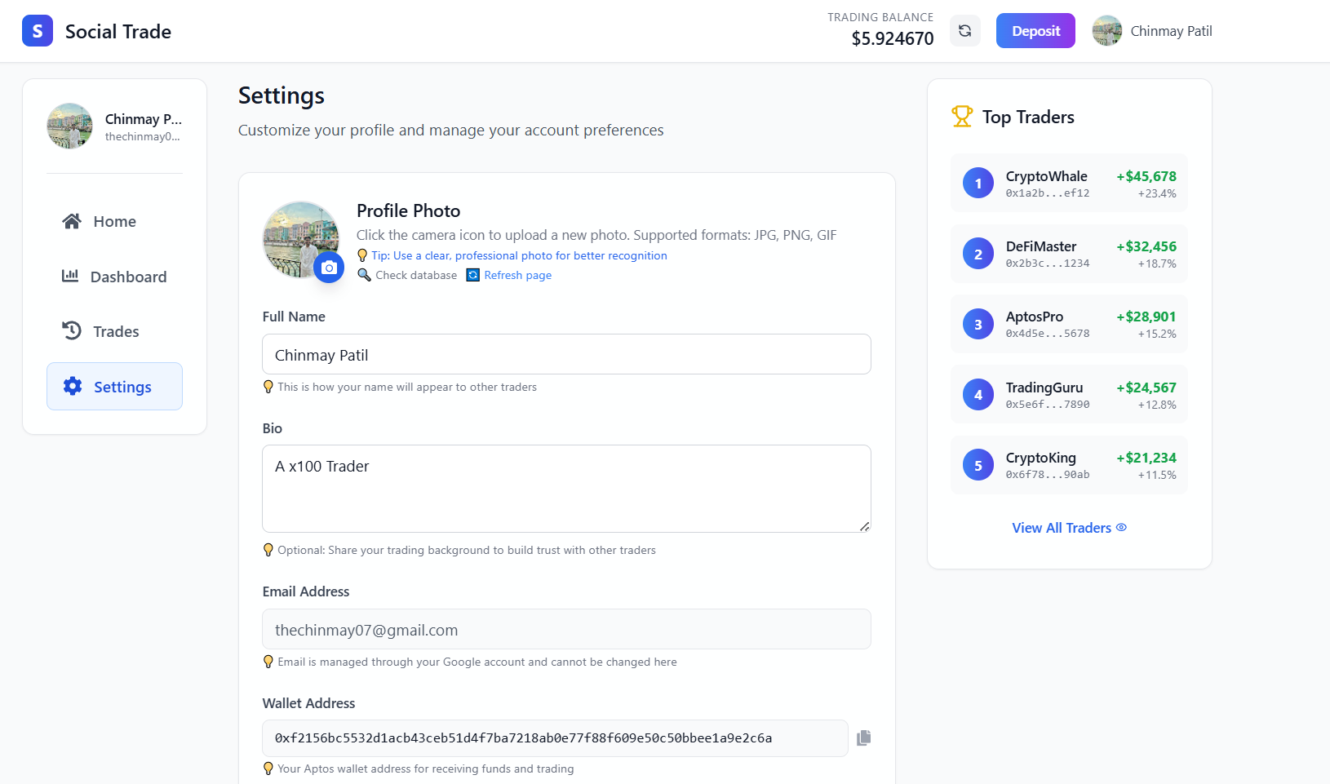This screenshot has width=1330, height=784.
Task: Open the header Chinmay Patil user avatar
Action: click(1107, 31)
